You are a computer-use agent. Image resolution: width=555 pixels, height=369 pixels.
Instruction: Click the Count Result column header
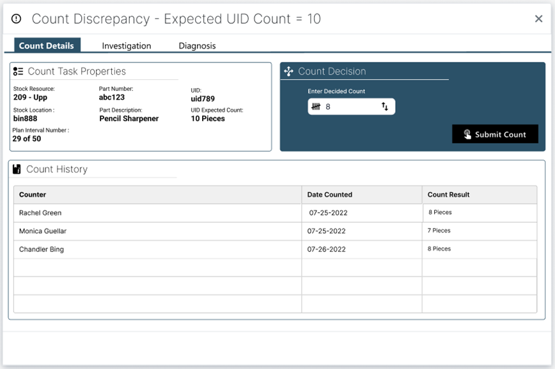[448, 195]
